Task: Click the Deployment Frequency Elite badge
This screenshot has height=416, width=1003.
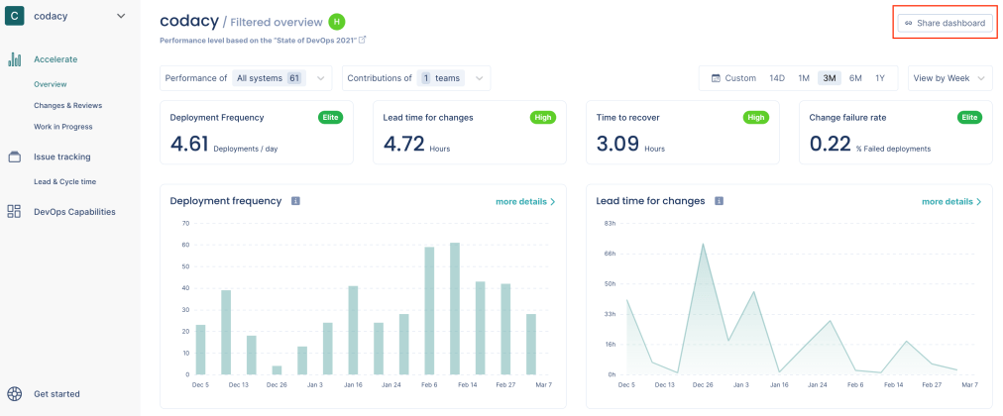Action: click(331, 118)
